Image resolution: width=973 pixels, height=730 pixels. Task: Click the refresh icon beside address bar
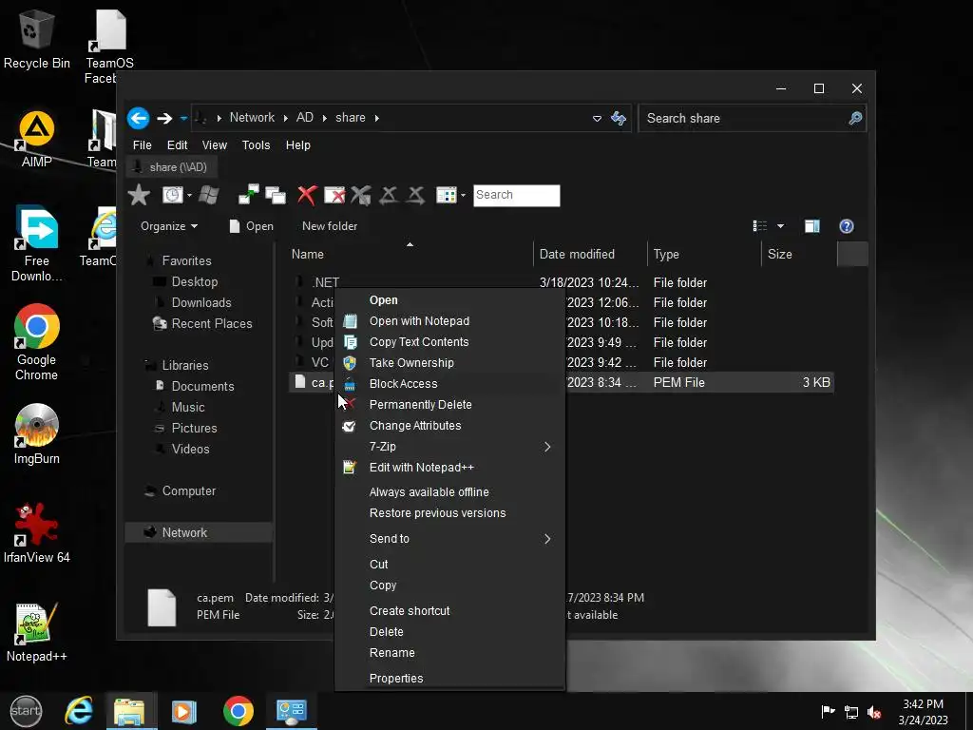(619, 118)
